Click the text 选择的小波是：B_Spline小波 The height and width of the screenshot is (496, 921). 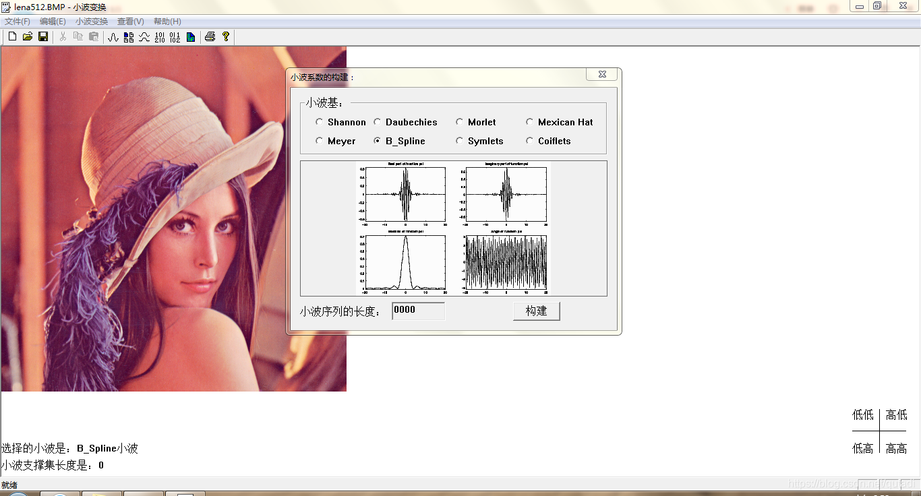69,448
